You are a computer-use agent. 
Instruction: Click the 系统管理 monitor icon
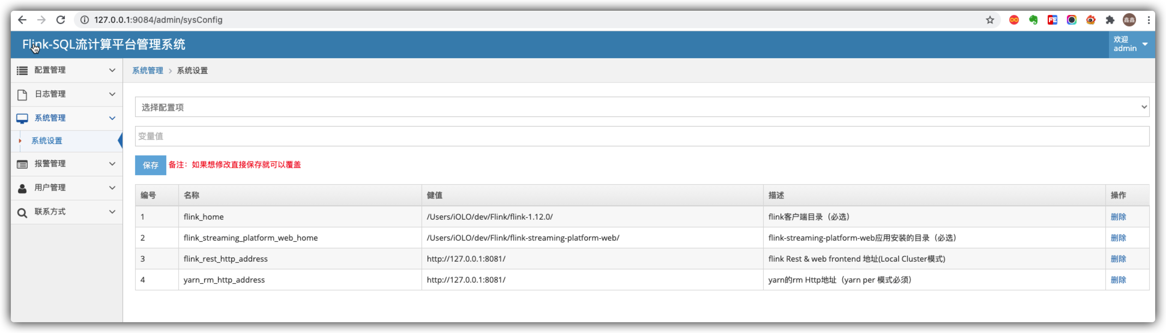click(22, 118)
